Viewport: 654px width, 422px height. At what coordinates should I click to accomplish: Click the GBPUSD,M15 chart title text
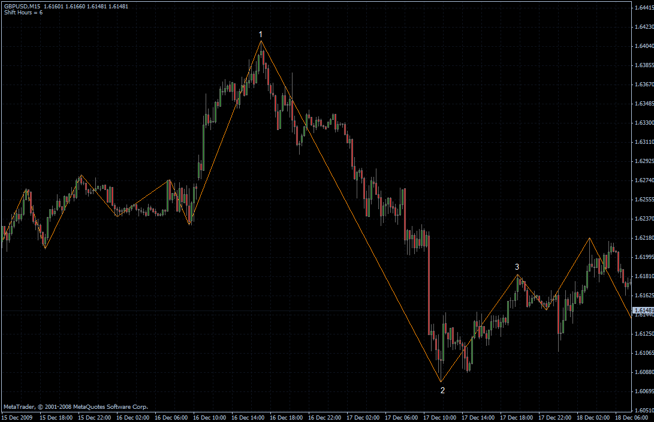click(x=22, y=6)
